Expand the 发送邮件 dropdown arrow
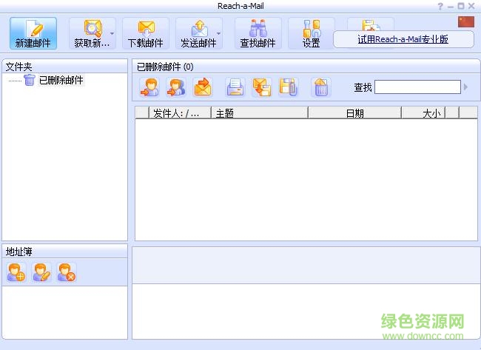This screenshot has height=350, width=481. point(219,33)
